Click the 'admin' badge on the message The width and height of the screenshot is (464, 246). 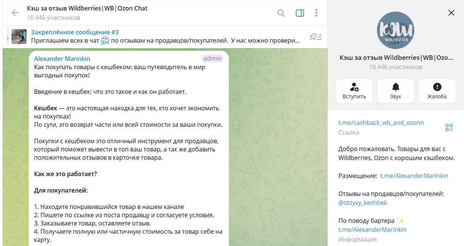[x=212, y=58]
